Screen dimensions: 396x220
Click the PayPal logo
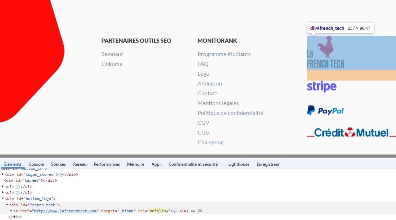[x=325, y=111]
